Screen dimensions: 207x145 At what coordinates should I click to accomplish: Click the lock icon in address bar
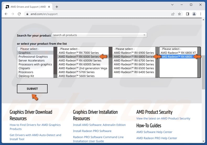point(27,14)
